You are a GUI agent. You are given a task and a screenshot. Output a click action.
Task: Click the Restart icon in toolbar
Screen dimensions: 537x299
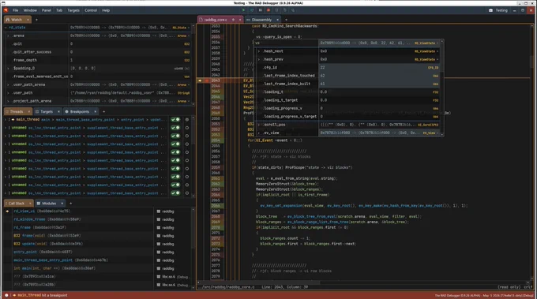(252, 10)
